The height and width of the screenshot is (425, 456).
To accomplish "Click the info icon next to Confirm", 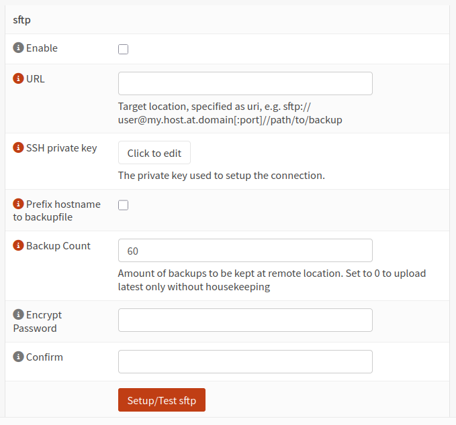I will 18,357.
